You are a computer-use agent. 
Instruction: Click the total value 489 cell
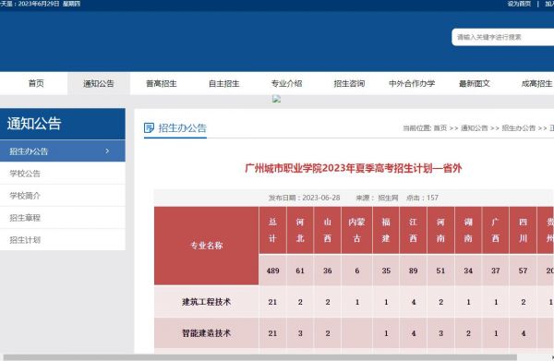tap(272, 271)
